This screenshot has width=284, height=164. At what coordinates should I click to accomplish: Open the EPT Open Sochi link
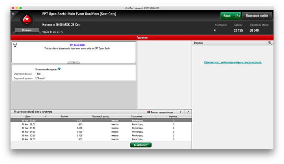77,45
